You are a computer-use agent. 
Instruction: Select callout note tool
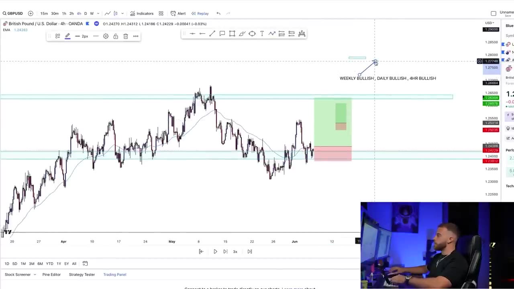click(222, 34)
